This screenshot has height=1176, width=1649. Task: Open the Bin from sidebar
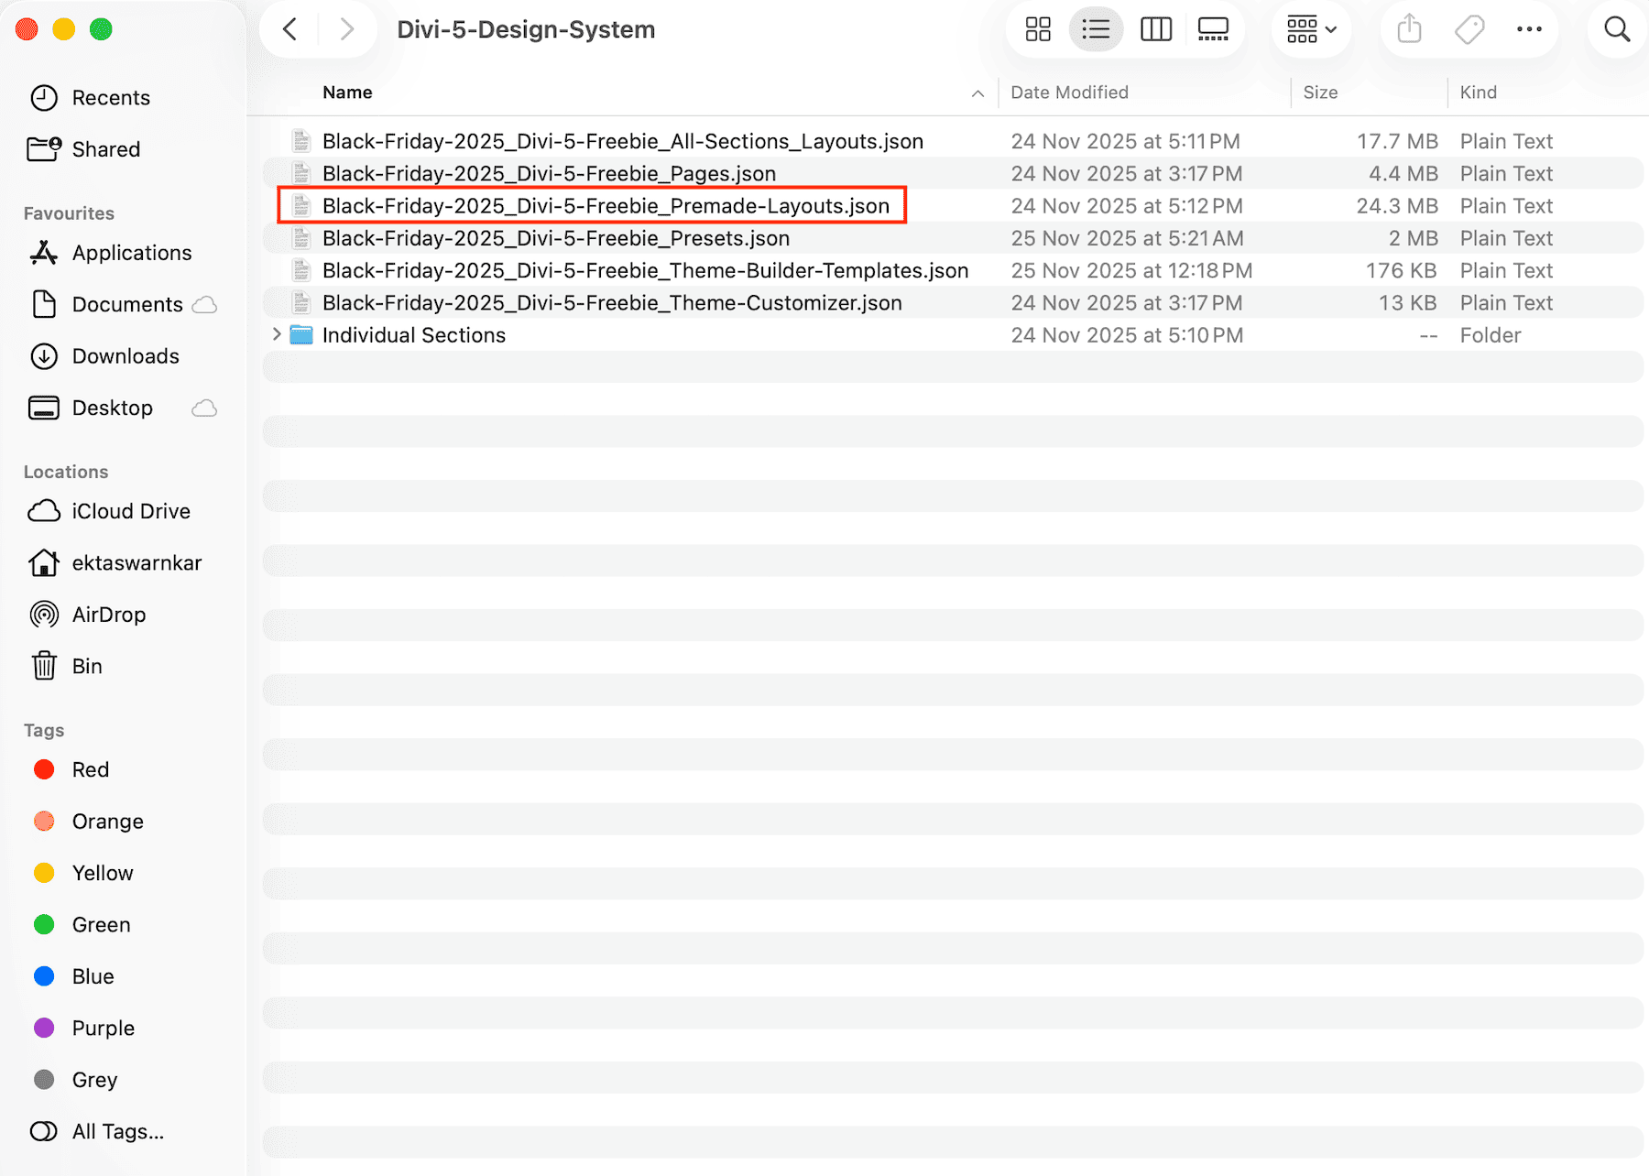88,666
